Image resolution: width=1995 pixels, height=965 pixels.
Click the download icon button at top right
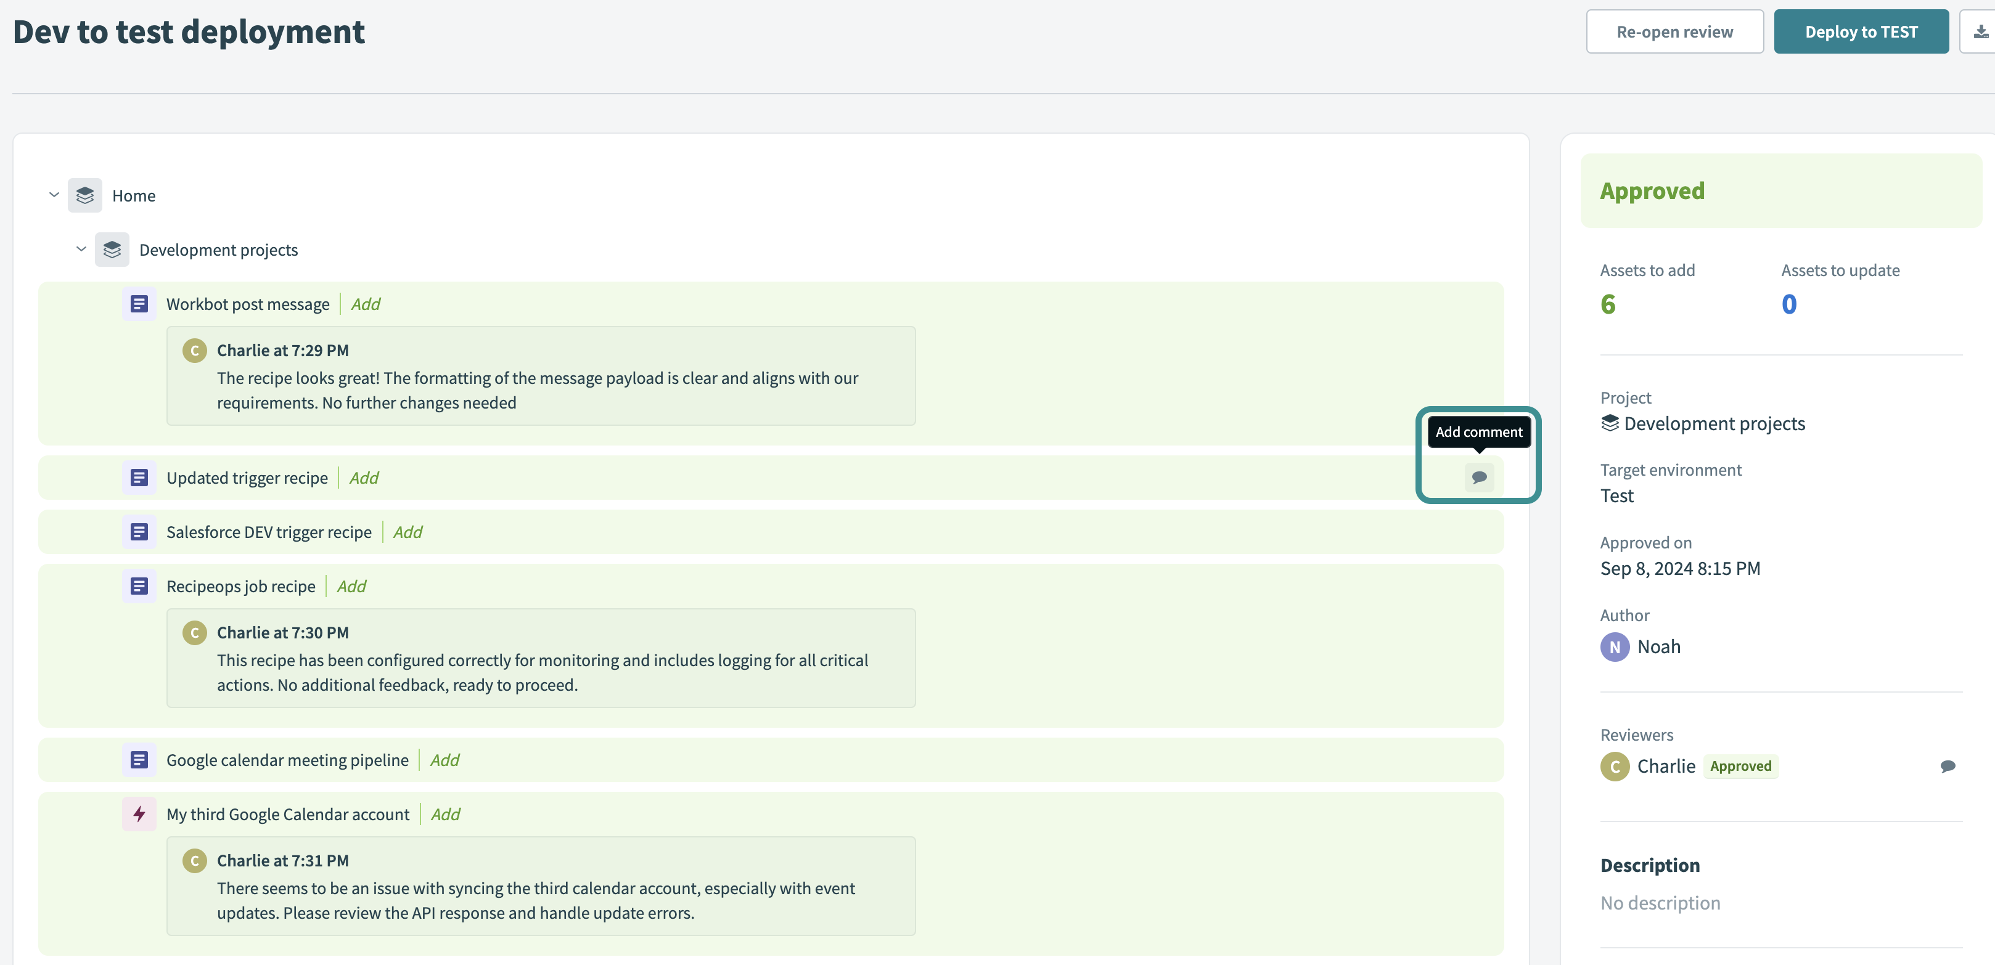coord(1980,31)
